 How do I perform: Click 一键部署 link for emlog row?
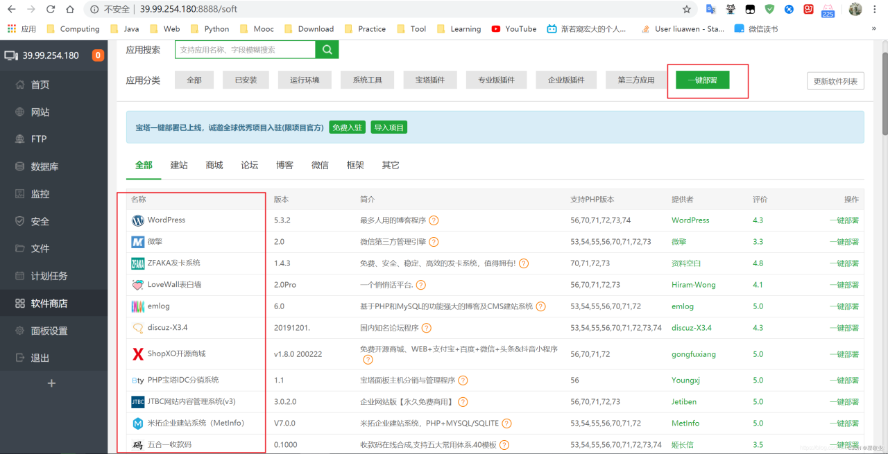(x=844, y=306)
